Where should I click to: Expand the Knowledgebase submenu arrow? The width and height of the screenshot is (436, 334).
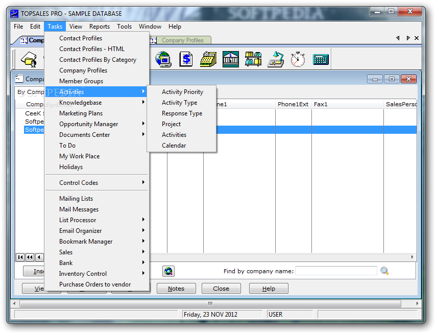point(143,102)
